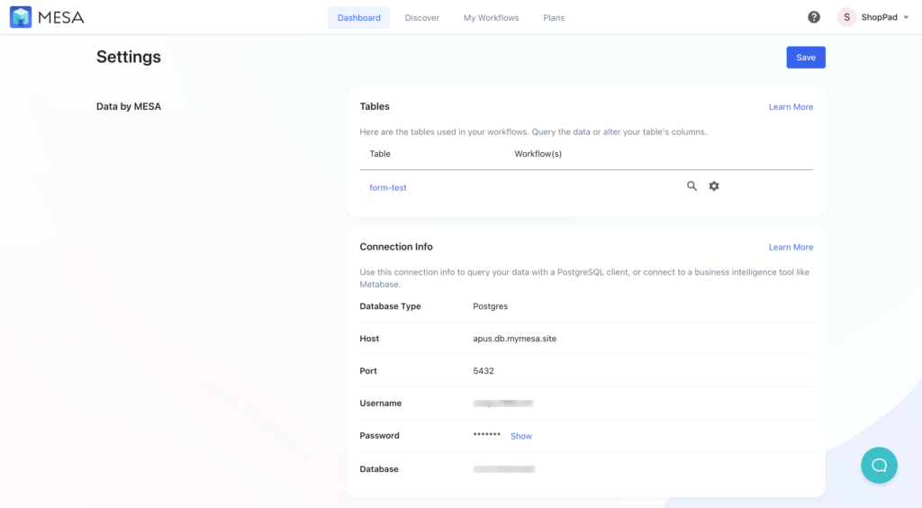This screenshot has height=508, width=922.
Task: Open Learn More link for Tables
Action: [791, 106]
